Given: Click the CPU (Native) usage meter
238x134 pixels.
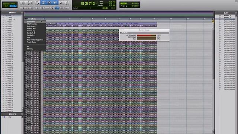Looking at the screenshot, I should click(146, 35).
